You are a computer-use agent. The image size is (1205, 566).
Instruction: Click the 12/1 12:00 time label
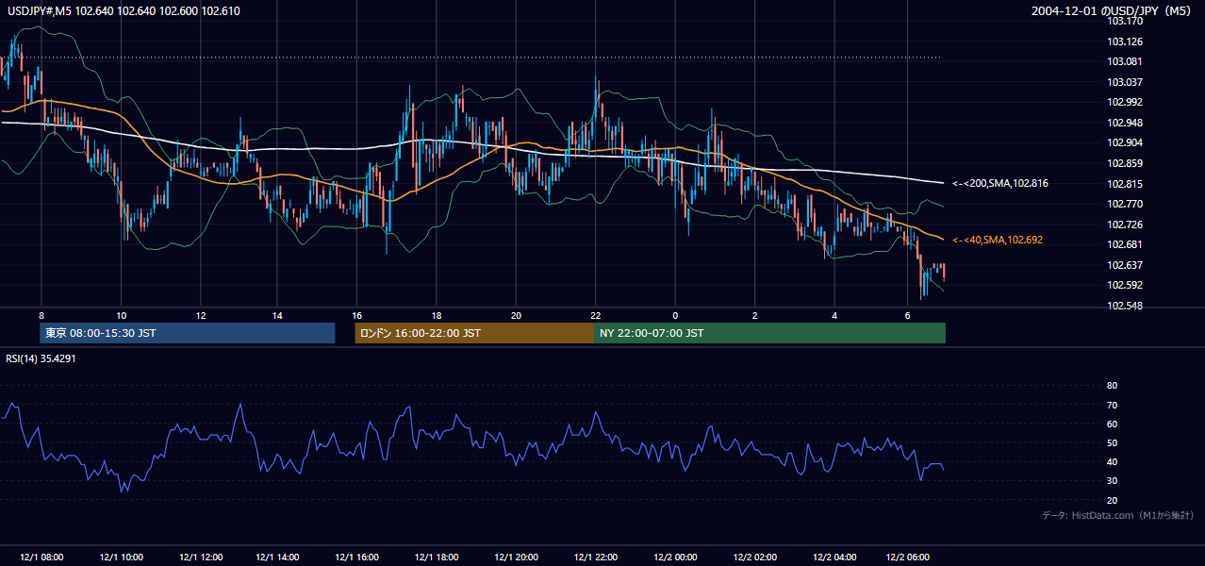201,558
